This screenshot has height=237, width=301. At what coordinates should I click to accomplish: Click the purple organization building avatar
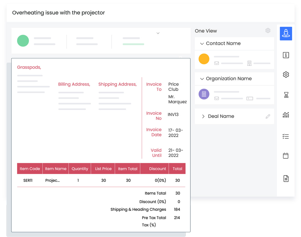(x=204, y=94)
